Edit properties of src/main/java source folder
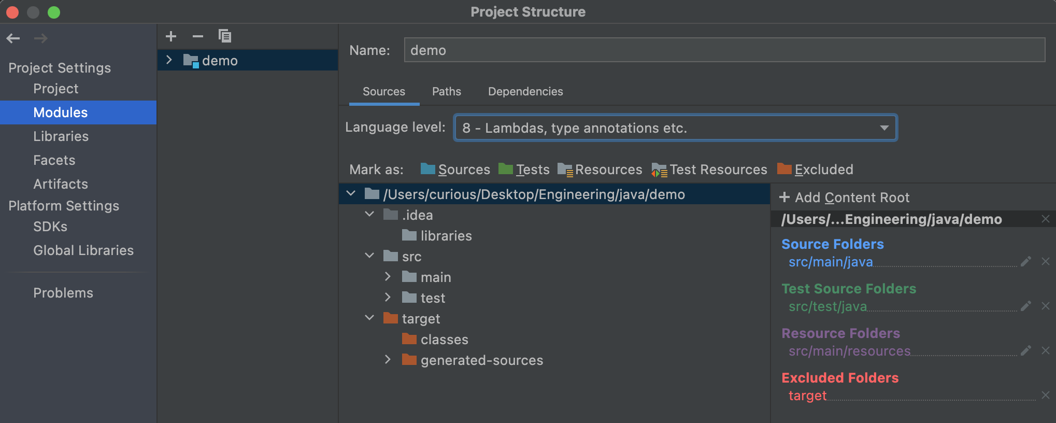Image resolution: width=1056 pixels, height=423 pixels. click(x=1025, y=262)
